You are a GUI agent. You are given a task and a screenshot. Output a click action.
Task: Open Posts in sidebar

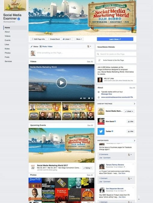[7, 57]
